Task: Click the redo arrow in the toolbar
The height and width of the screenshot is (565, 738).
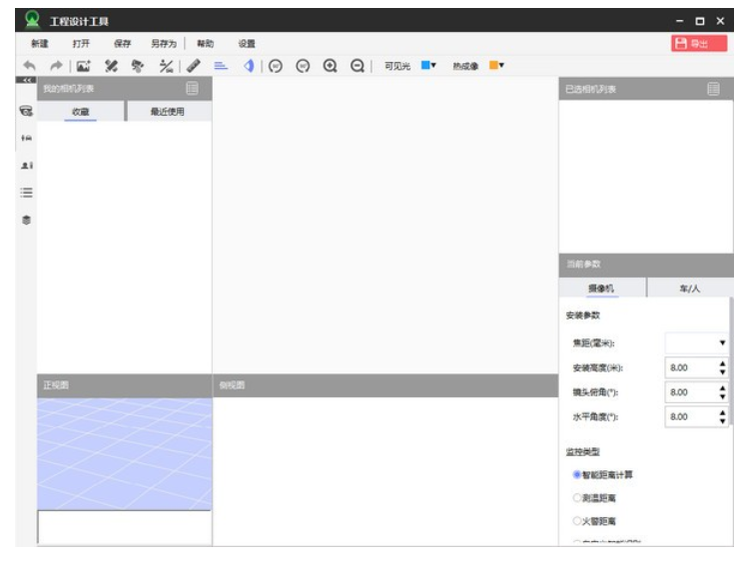Action: pyautogui.click(x=56, y=66)
